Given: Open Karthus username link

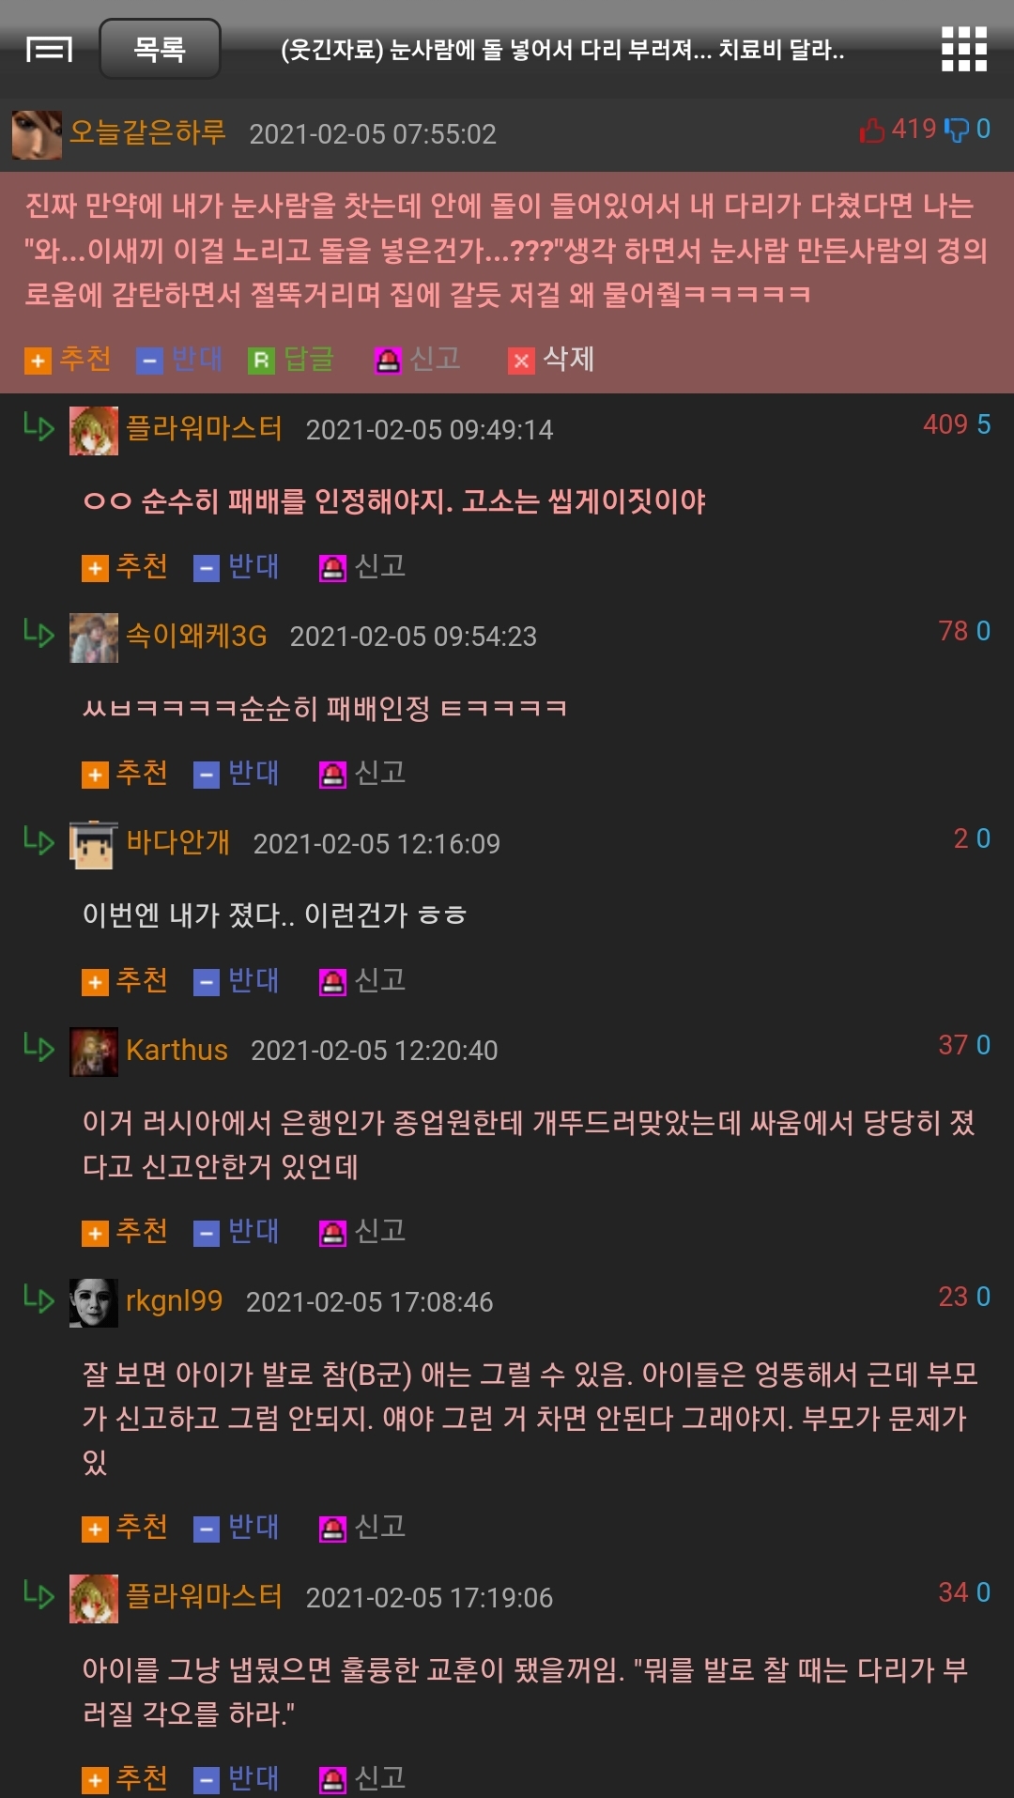Looking at the screenshot, I should [x=177, y=1050].
